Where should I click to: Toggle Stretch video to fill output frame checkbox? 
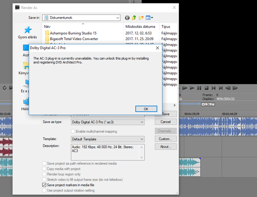(x=44, y=179)
